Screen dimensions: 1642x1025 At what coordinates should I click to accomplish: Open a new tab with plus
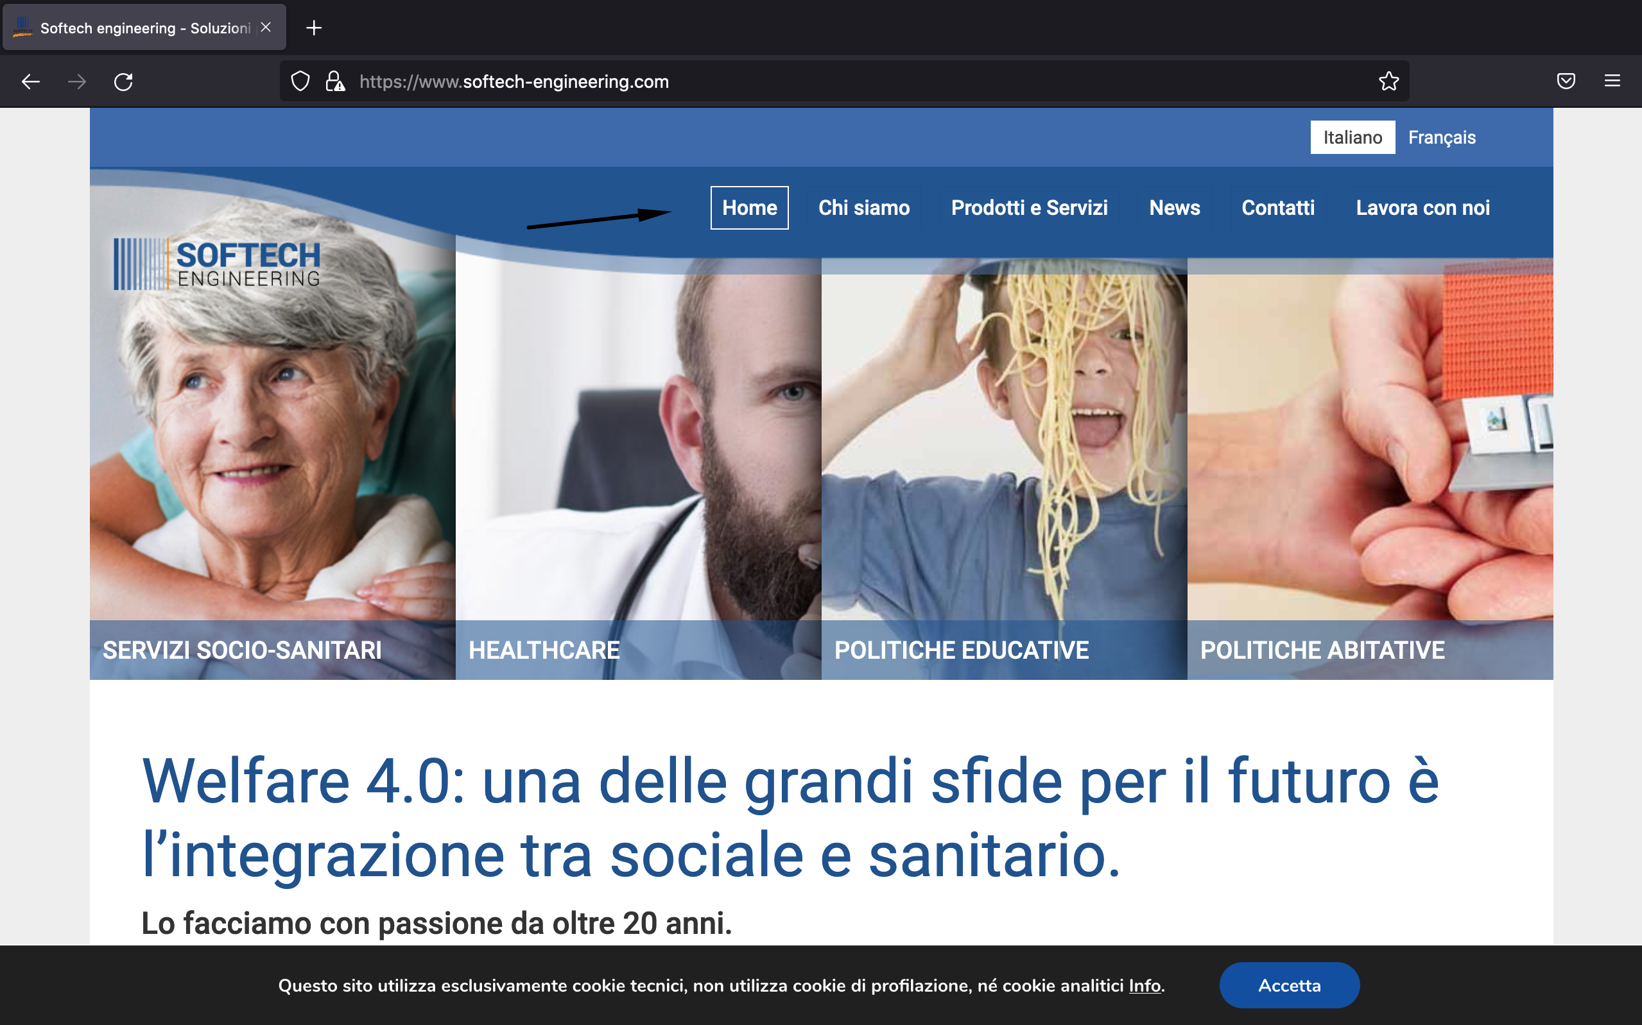point(314,28)
